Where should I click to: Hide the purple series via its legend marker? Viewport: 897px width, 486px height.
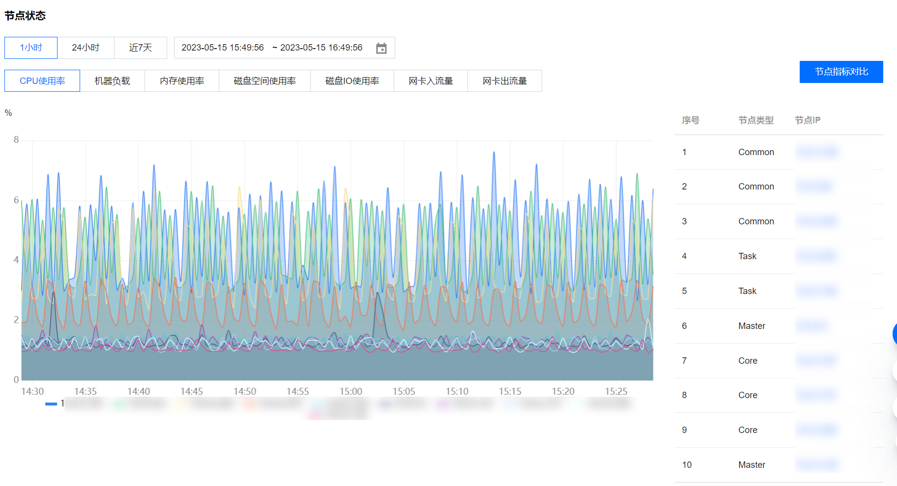point(442,403)
